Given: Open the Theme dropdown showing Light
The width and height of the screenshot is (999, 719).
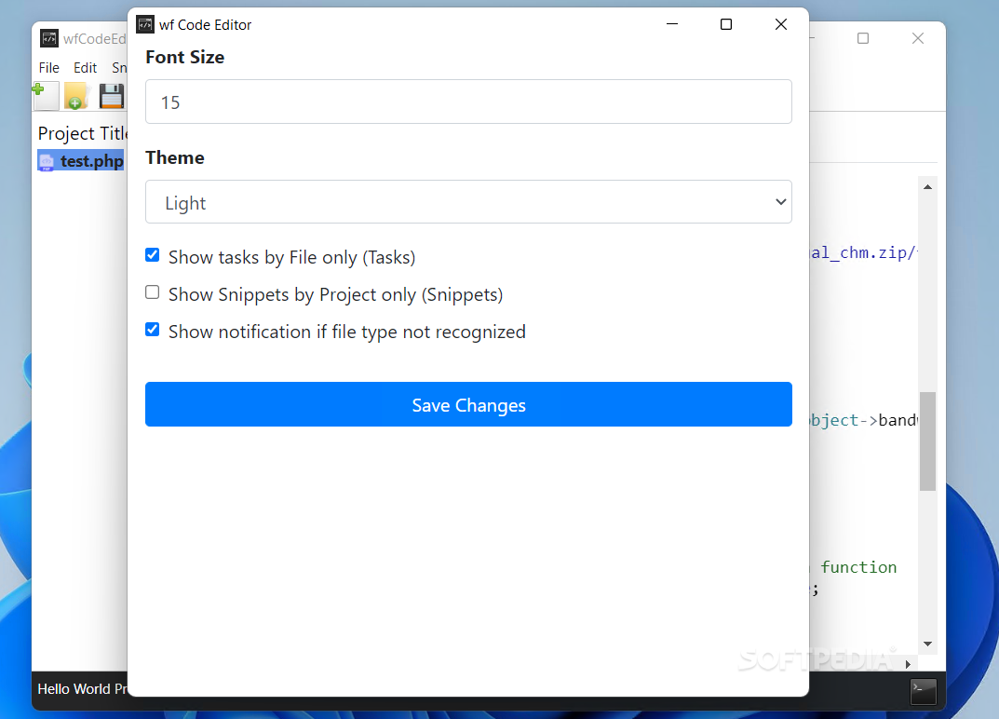Looking at the screenshot, I should (x=468, y=202).
